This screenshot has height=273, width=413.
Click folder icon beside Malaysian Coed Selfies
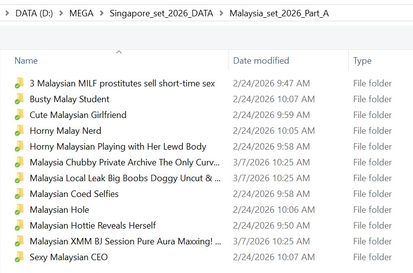[x=19, y=194]
